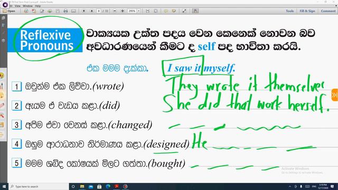Click the zoom out minus button
Image resolution: width=338 pixels, height=190 pixels.
[x=115, y=11]
